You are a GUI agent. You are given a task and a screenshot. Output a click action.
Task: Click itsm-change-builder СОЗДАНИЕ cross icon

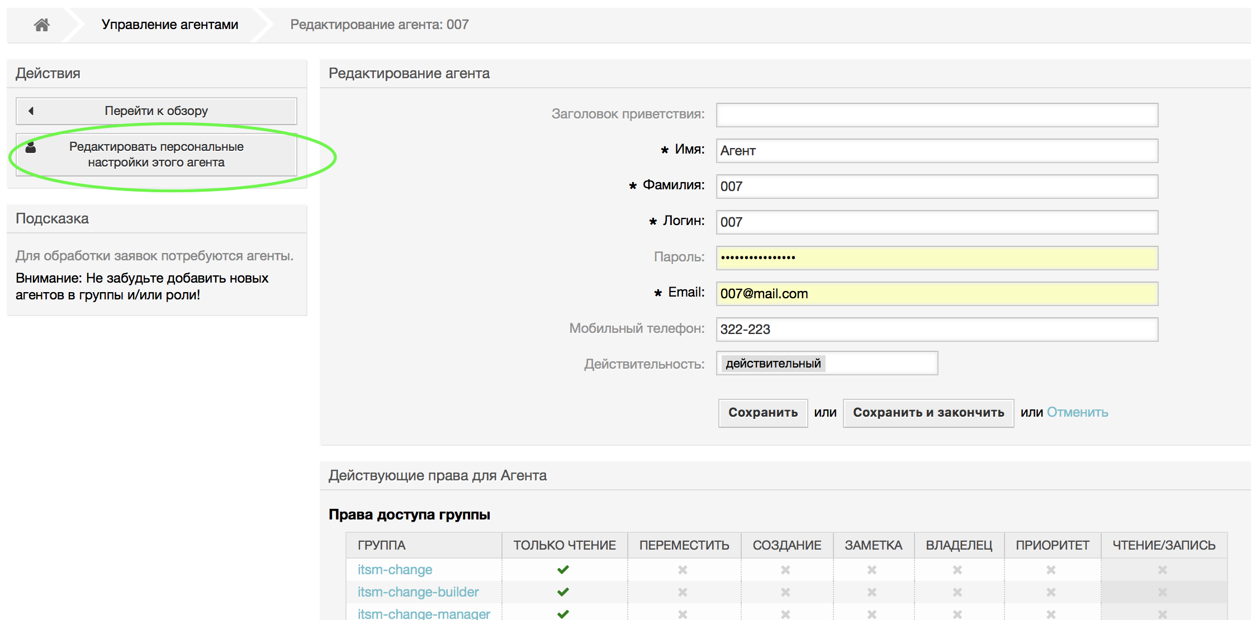pos(785,592)
